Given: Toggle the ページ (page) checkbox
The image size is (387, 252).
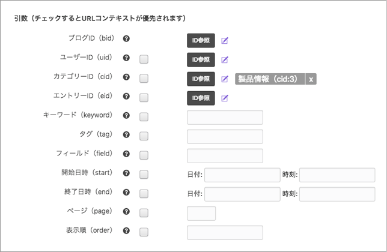Looking at the screenshot, I should pyautogui.click(x=144, y=212).
